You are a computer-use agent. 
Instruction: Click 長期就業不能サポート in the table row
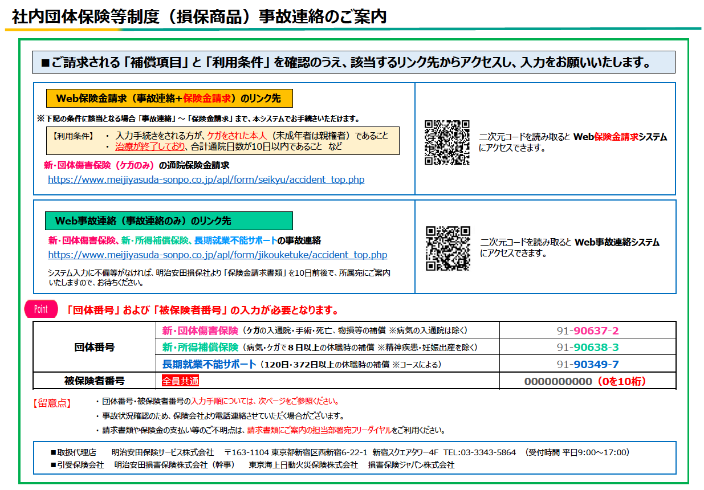[209, 364]
